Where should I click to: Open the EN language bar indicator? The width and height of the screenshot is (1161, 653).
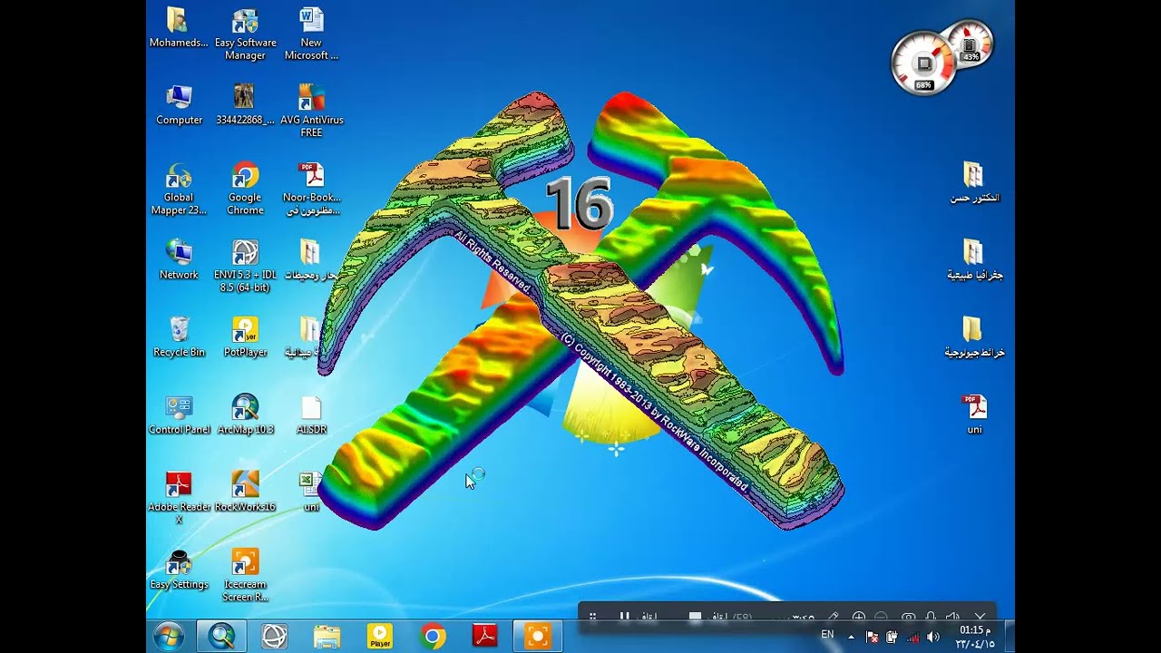click(x=827, y=635)
